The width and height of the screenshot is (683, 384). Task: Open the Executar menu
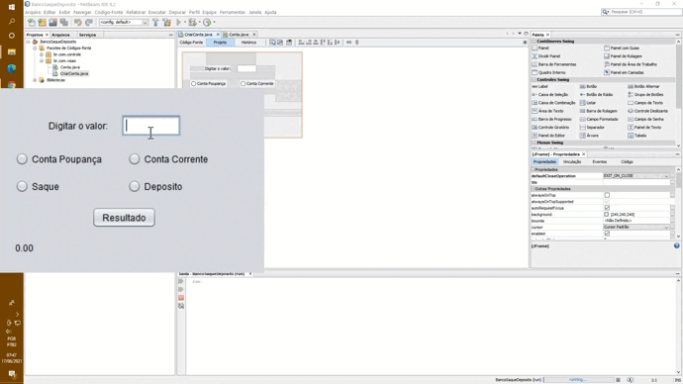157,12
